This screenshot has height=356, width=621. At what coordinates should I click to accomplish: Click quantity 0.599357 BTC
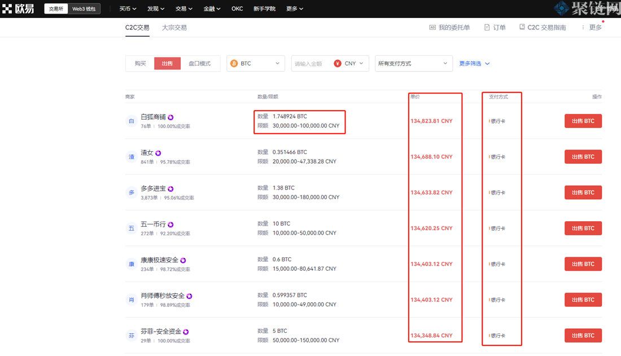[x=290, y=295]
